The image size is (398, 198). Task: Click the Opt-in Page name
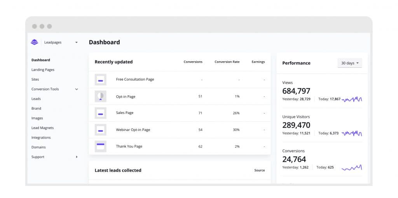pos(126,96)
